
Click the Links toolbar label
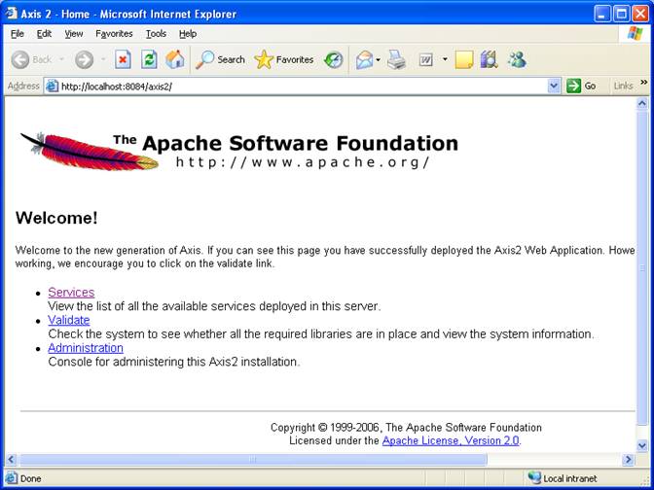tap(623, 86)
